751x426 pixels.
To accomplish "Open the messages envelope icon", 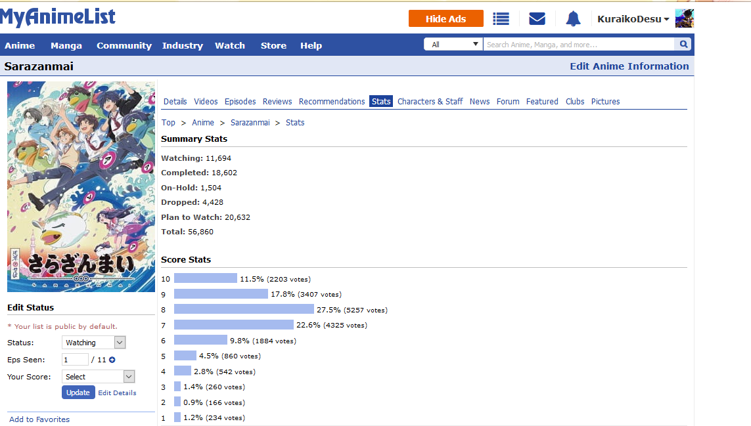I will coord(537,19).
